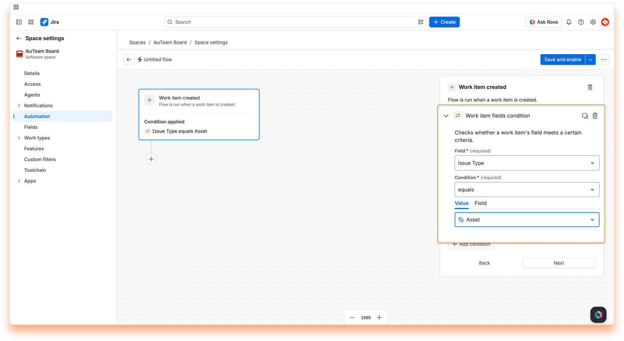Viewport: 624px width, 341px height.
Task: Open the Asset value dropdown
Action: click(527, 220)
